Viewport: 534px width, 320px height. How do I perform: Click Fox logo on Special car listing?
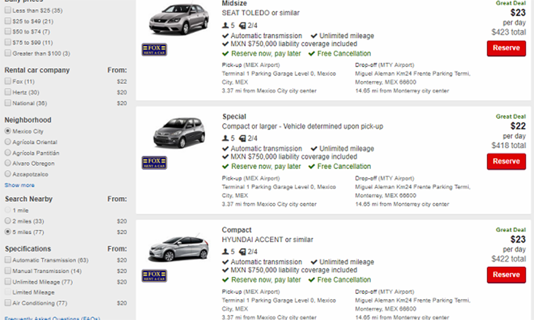(x=154, y=163)
